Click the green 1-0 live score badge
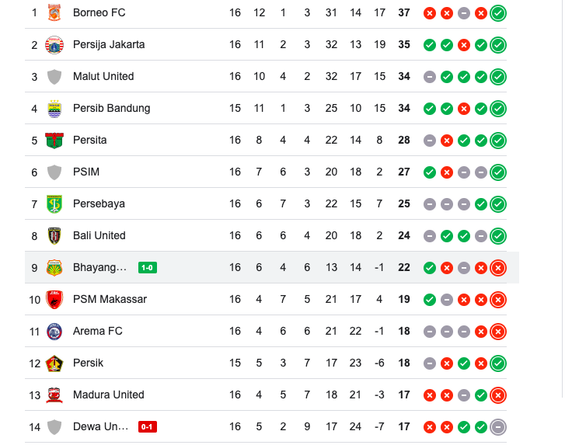 148,268
